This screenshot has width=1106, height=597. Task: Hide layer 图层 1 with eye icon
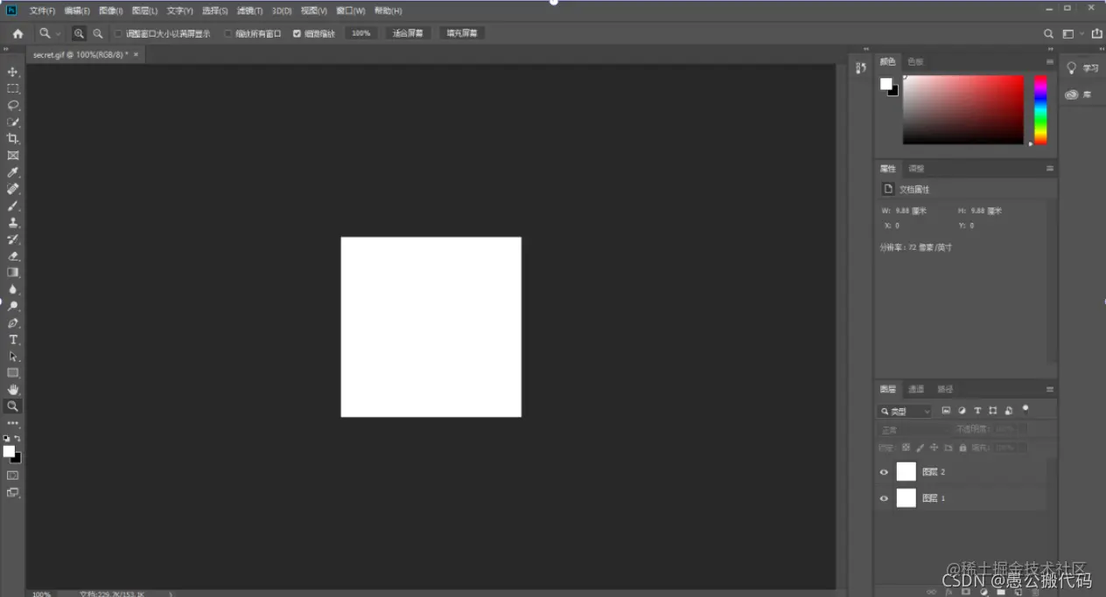pos(884,498)
